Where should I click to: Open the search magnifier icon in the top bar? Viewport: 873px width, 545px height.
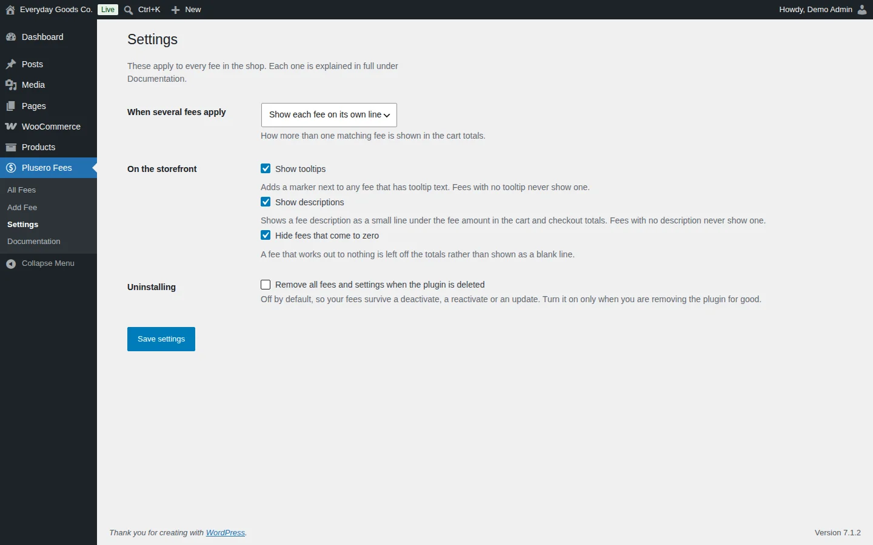coord(129,10)
